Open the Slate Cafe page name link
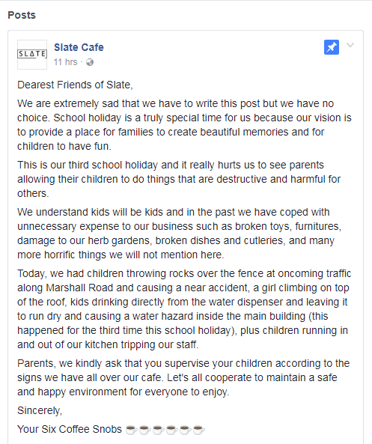The width and height of the screenshot is (372, 444). pyautogui.click(x=79, y=47)
